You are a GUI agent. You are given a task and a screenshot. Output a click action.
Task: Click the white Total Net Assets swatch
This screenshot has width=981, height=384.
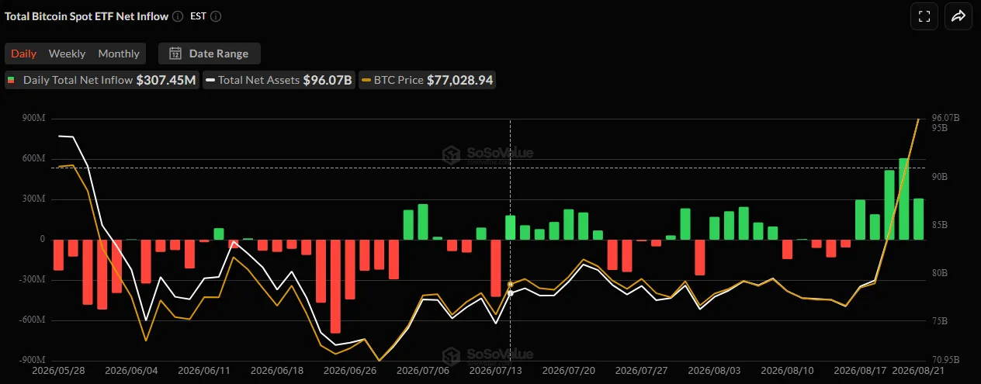tap(210, 80)
